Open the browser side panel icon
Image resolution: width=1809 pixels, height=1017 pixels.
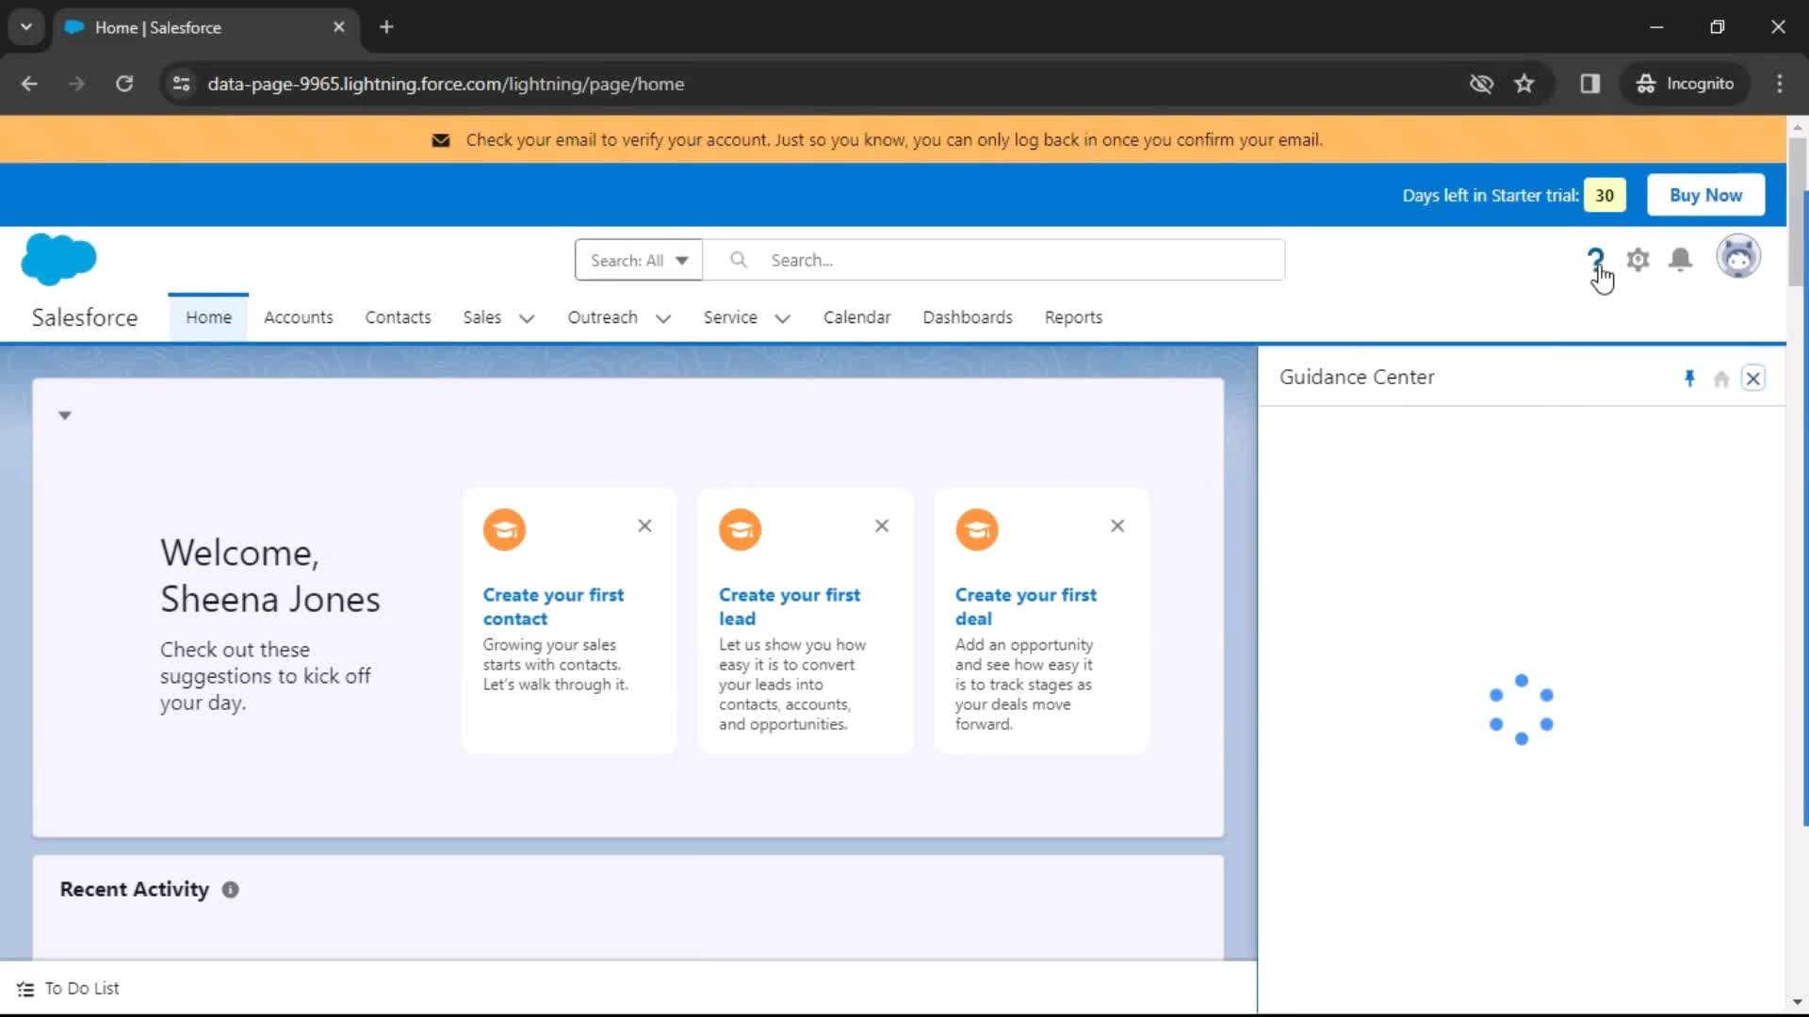(1590, 84)
